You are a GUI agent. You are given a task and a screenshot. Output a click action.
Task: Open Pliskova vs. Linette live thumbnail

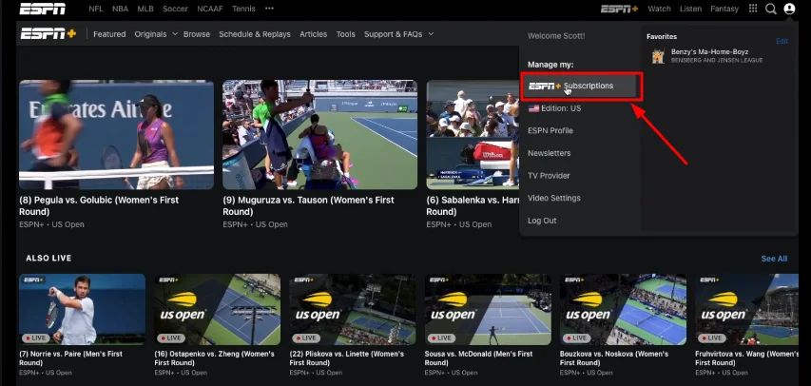[x=353, y=309]
